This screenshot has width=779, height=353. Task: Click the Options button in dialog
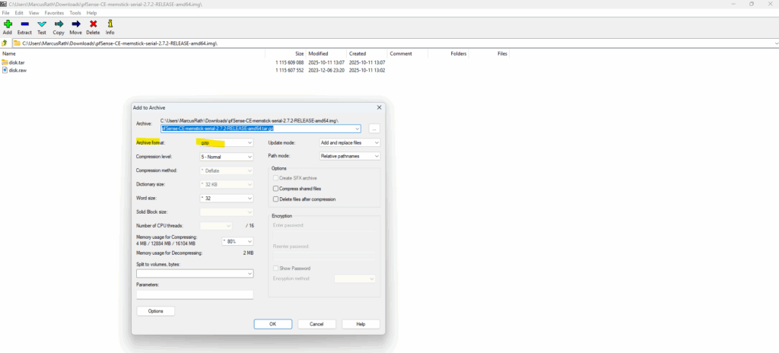(x=155, y=310)
